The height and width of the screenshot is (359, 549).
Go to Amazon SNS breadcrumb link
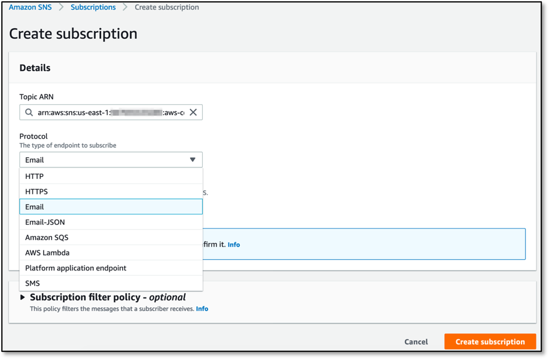coord(30,7)
